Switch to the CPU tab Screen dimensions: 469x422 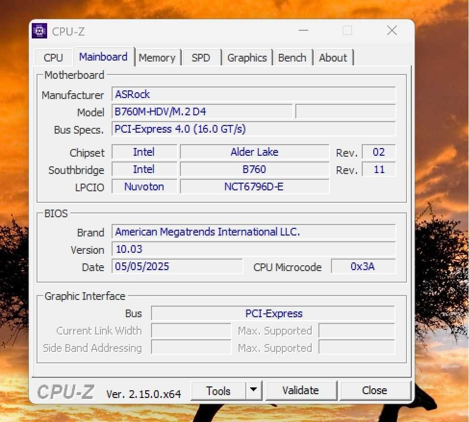(53, 57)
